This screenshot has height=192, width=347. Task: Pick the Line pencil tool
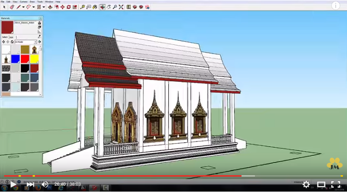(x=18, y=7)
